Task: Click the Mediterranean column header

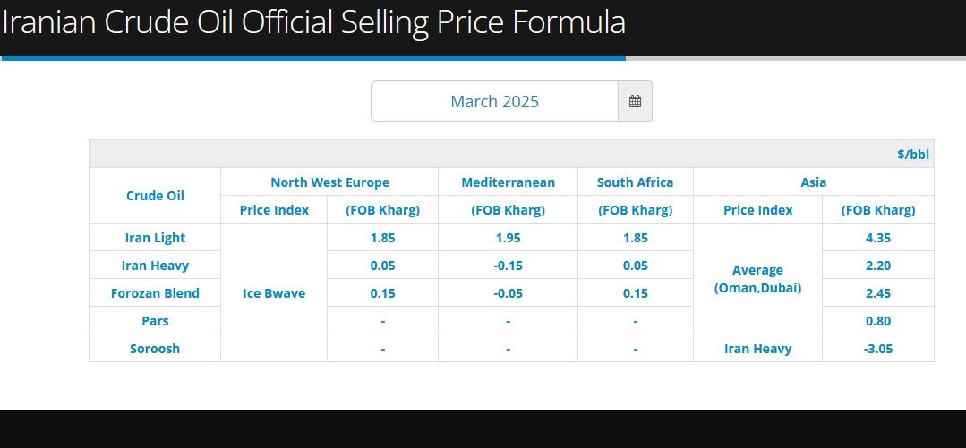Action: [508, 182]
